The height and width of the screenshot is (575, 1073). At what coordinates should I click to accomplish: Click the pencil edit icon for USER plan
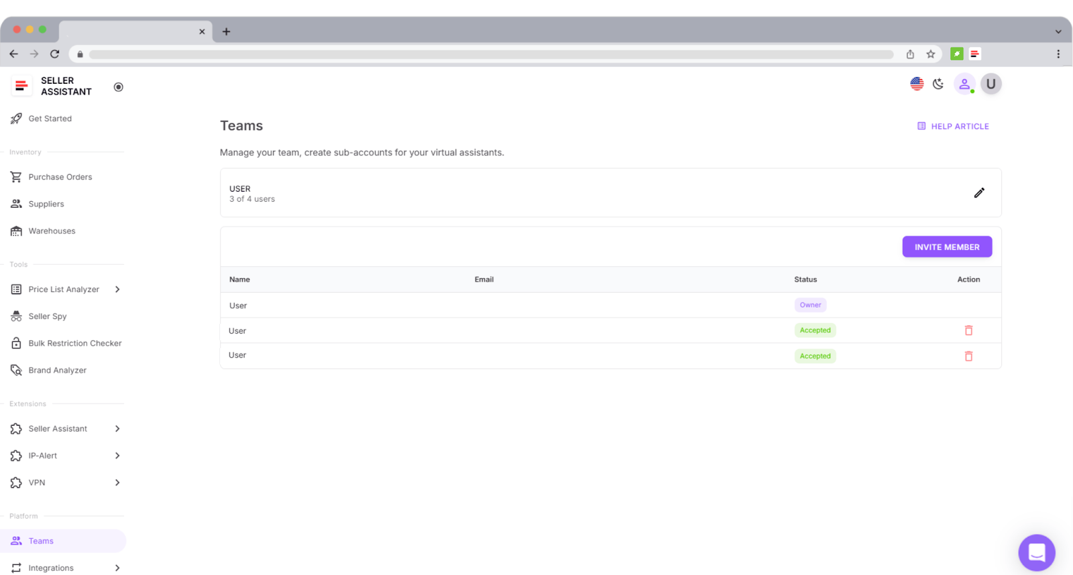click(x=979, y=193)
